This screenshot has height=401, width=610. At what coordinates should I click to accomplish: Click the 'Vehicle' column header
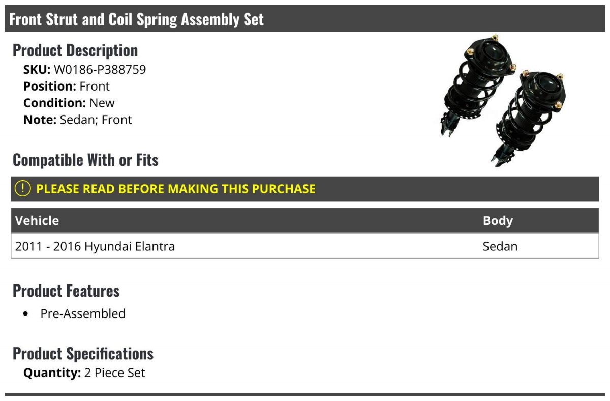37,220
